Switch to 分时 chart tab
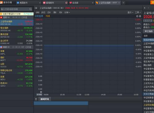 tap(37, 13)
